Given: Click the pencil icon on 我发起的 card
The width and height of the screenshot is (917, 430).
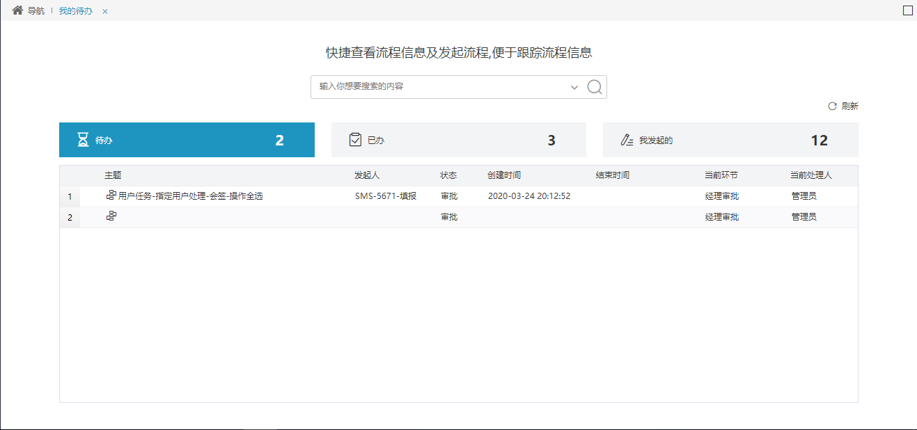Looking at the screenshot, I should pyautogui.click(x=627, y=140).
